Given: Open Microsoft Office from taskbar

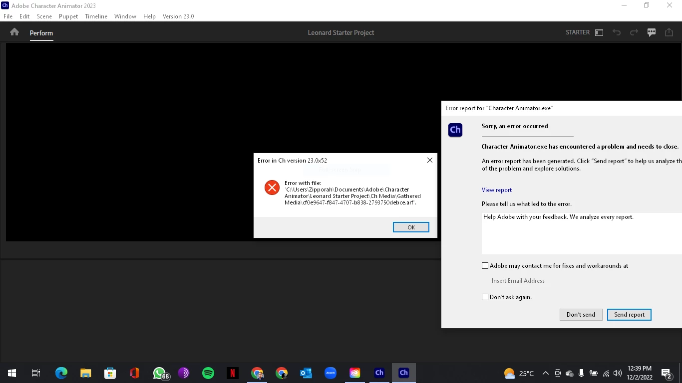Looking at the screenshot, I should click(134, 373).
